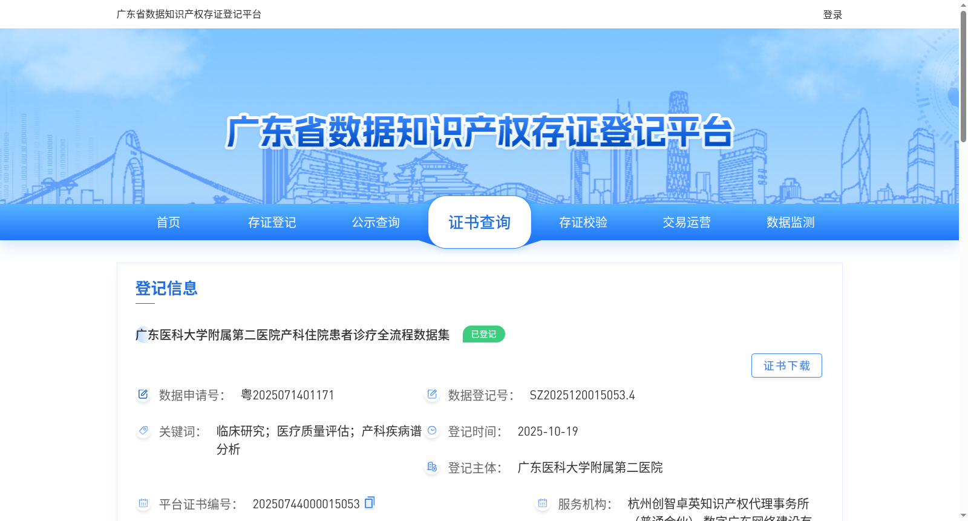Click the registration date 2025-10-19
The width and height of the screenshot is (968, 521).
pyautogui.click(x=548, y=431)
